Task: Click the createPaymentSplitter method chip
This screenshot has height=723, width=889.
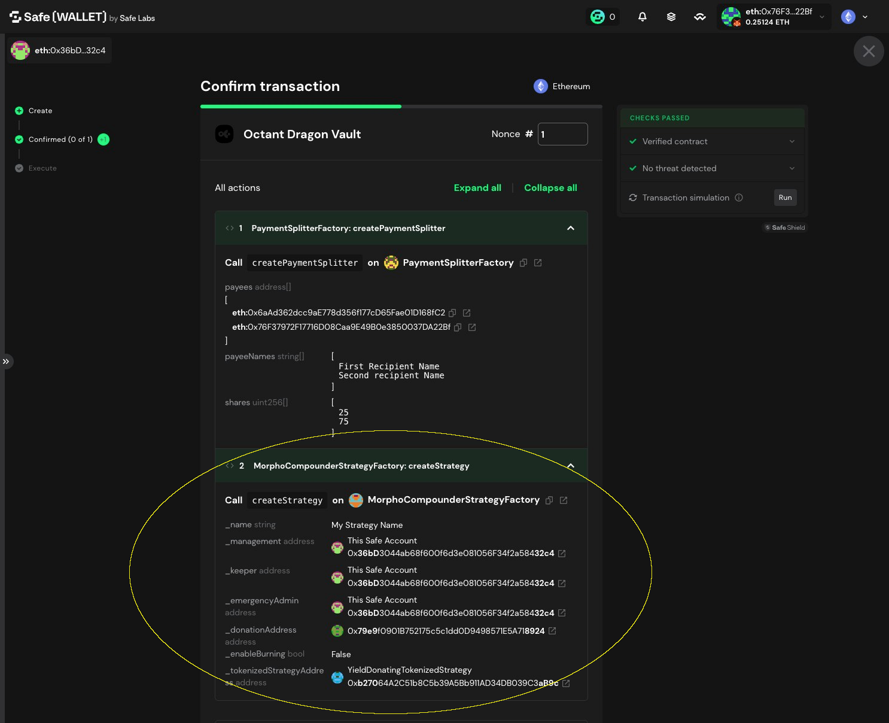Action: pos(305,263)
